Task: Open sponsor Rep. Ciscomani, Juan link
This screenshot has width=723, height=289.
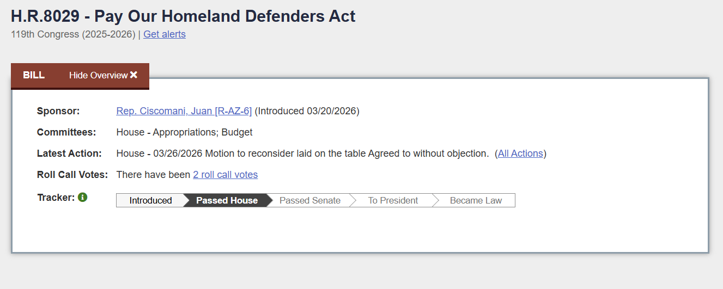Action: click(x=184, y=111)
